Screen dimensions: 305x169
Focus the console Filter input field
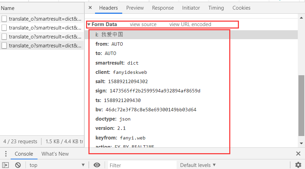click(141, 165)
